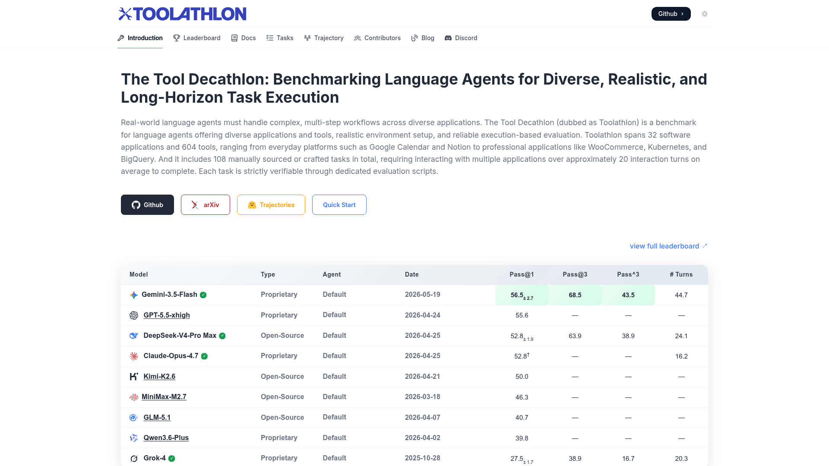
Task: Open the Trajectories button
Action: coord(271,205)
